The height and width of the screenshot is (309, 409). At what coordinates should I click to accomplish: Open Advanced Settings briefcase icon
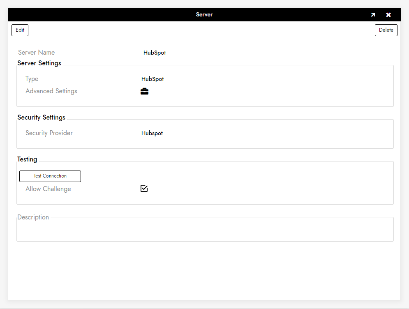coord(144,91)
